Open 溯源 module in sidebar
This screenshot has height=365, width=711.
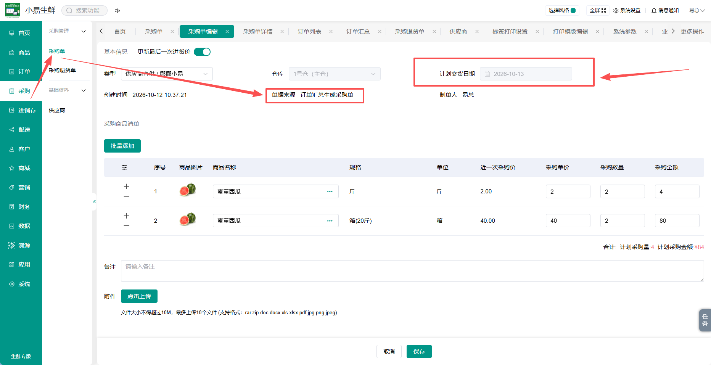[x=21, y=246]
